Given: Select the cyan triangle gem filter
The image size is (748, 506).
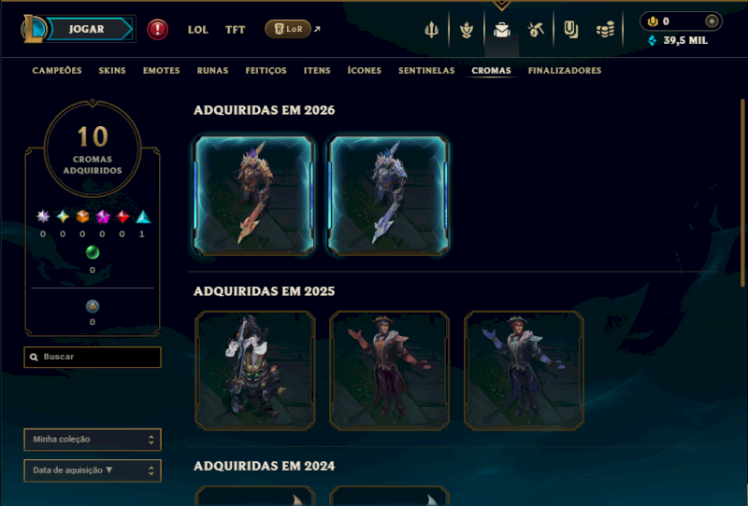Looking at the screenshot, I should 143,218.
